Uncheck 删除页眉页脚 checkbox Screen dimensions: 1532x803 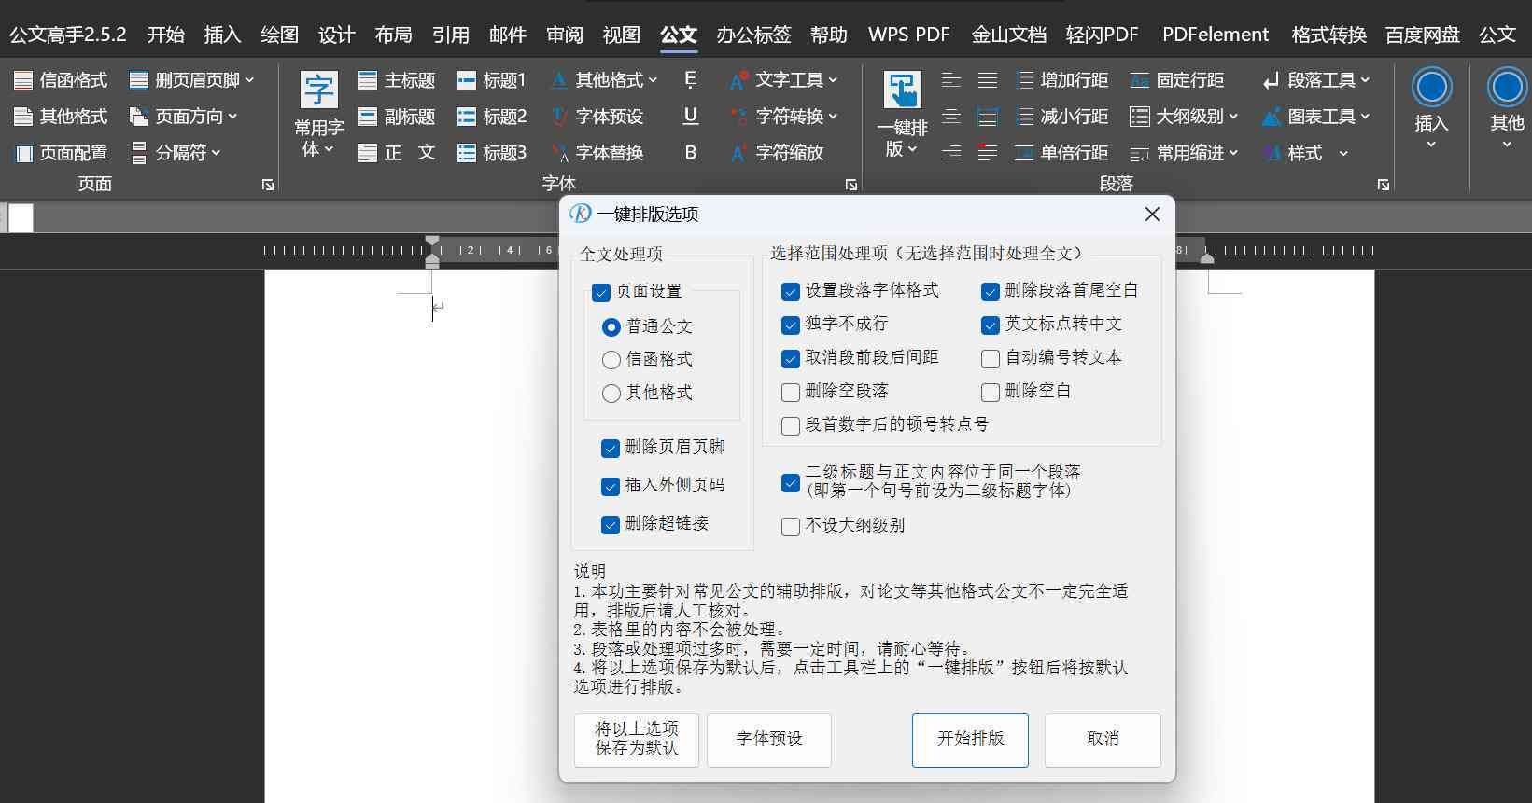(x=611, y=449)
